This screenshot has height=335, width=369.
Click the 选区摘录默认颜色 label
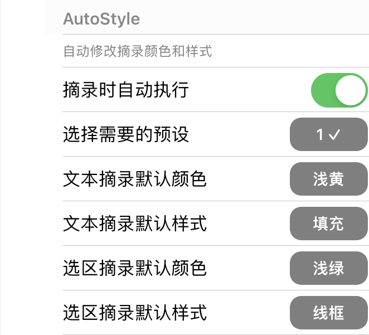[135, 268]
